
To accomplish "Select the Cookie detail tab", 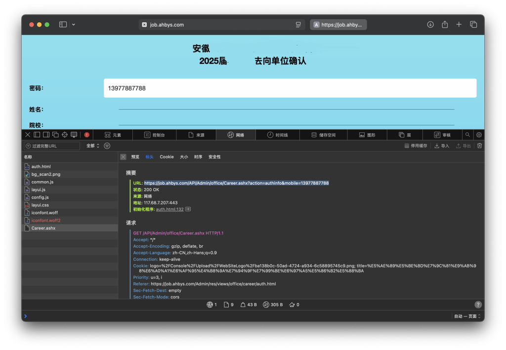I will click(x=167, y=157).
